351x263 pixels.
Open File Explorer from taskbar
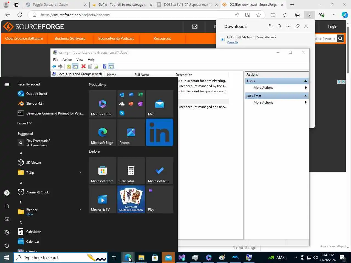tap(141, 258)
